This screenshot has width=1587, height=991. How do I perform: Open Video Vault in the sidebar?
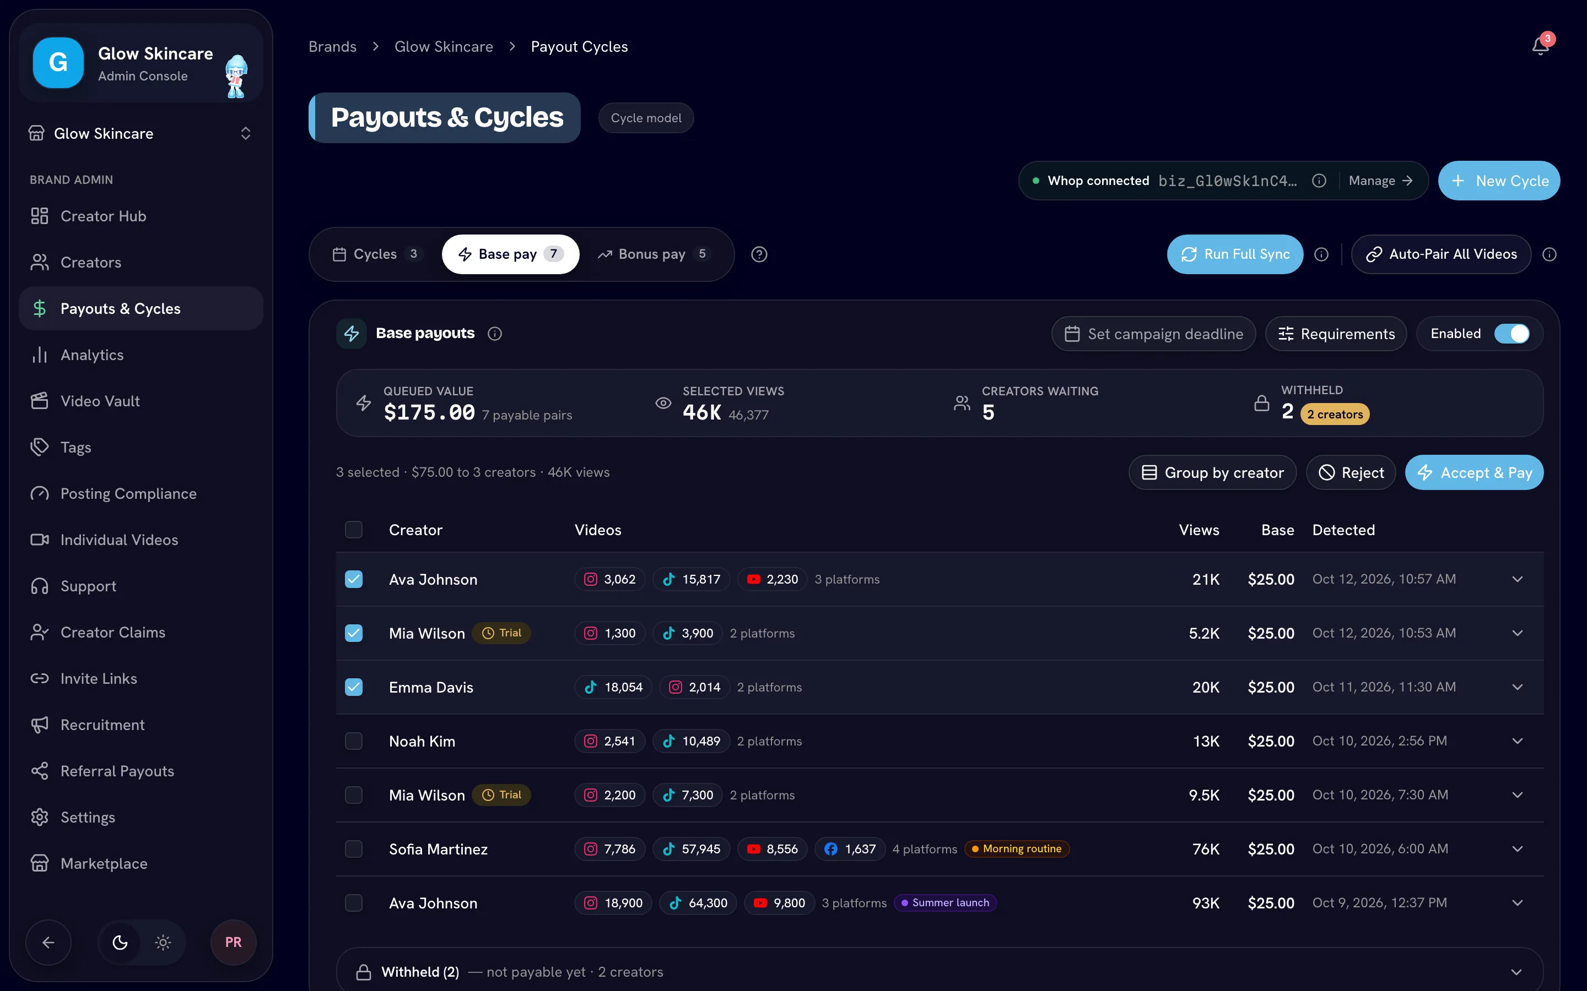coord(141,401)
